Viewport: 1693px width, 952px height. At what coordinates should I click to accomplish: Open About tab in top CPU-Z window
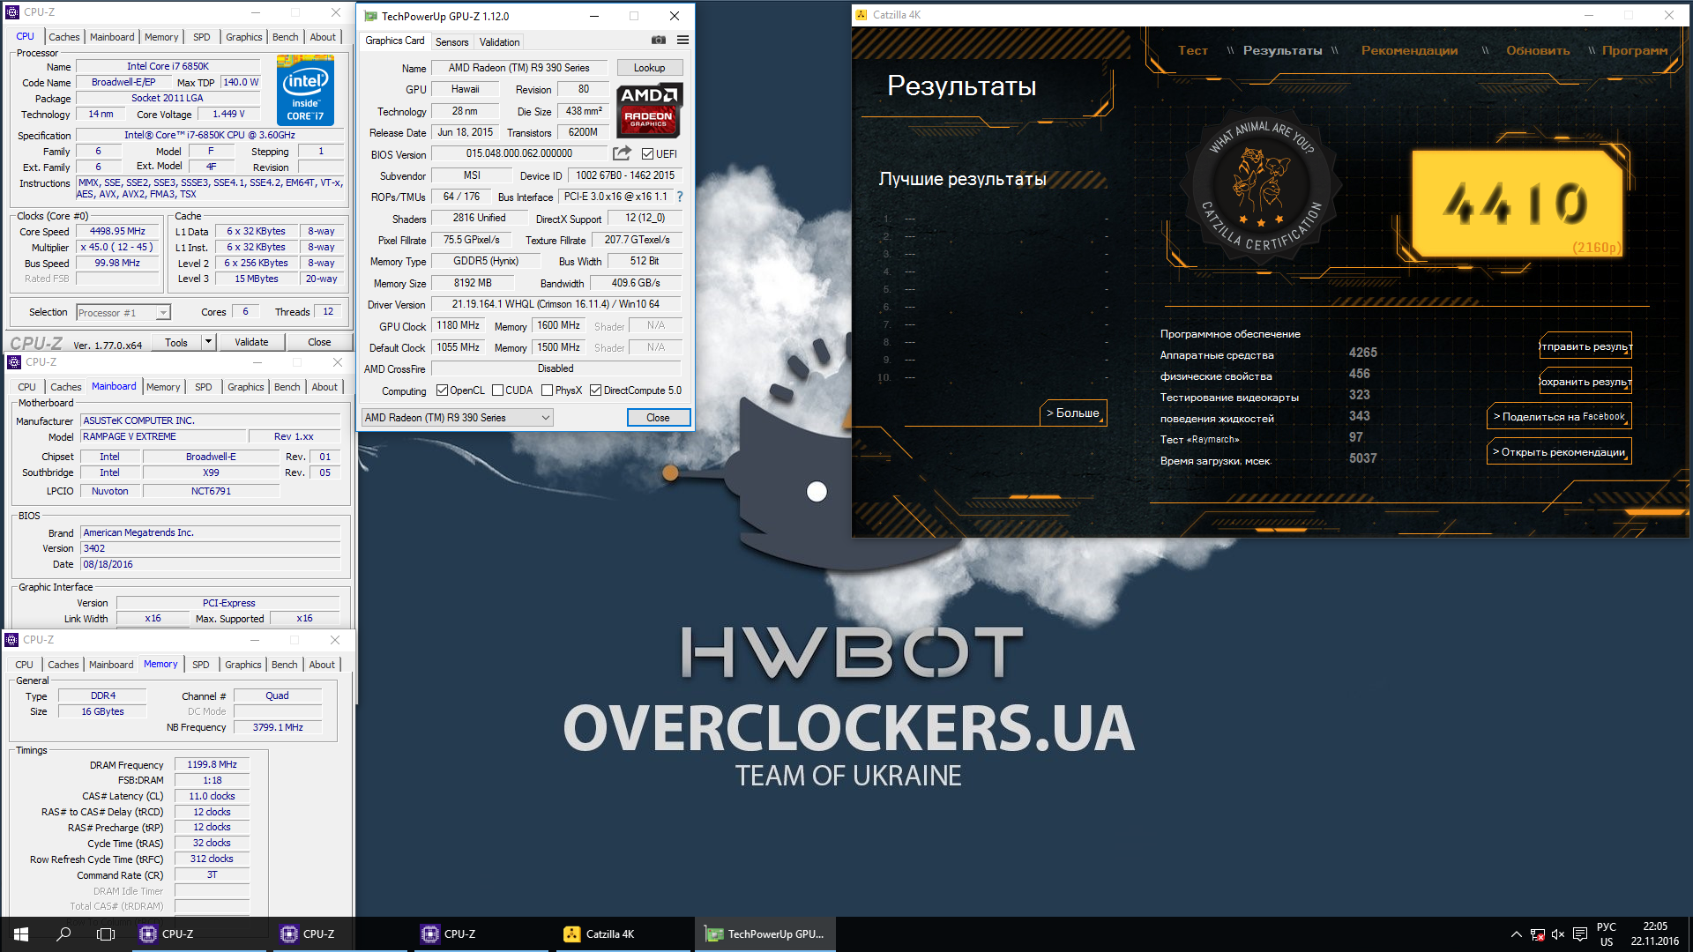(323, 37)
